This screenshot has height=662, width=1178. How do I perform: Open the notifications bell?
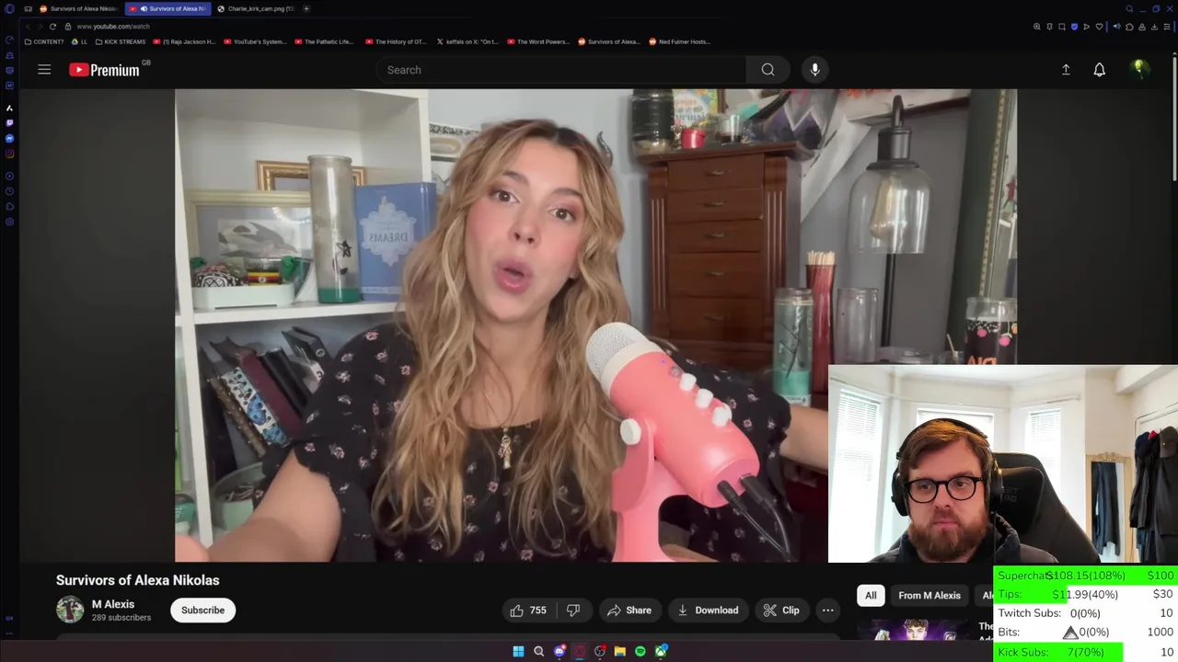click(x=1099, y=70)
